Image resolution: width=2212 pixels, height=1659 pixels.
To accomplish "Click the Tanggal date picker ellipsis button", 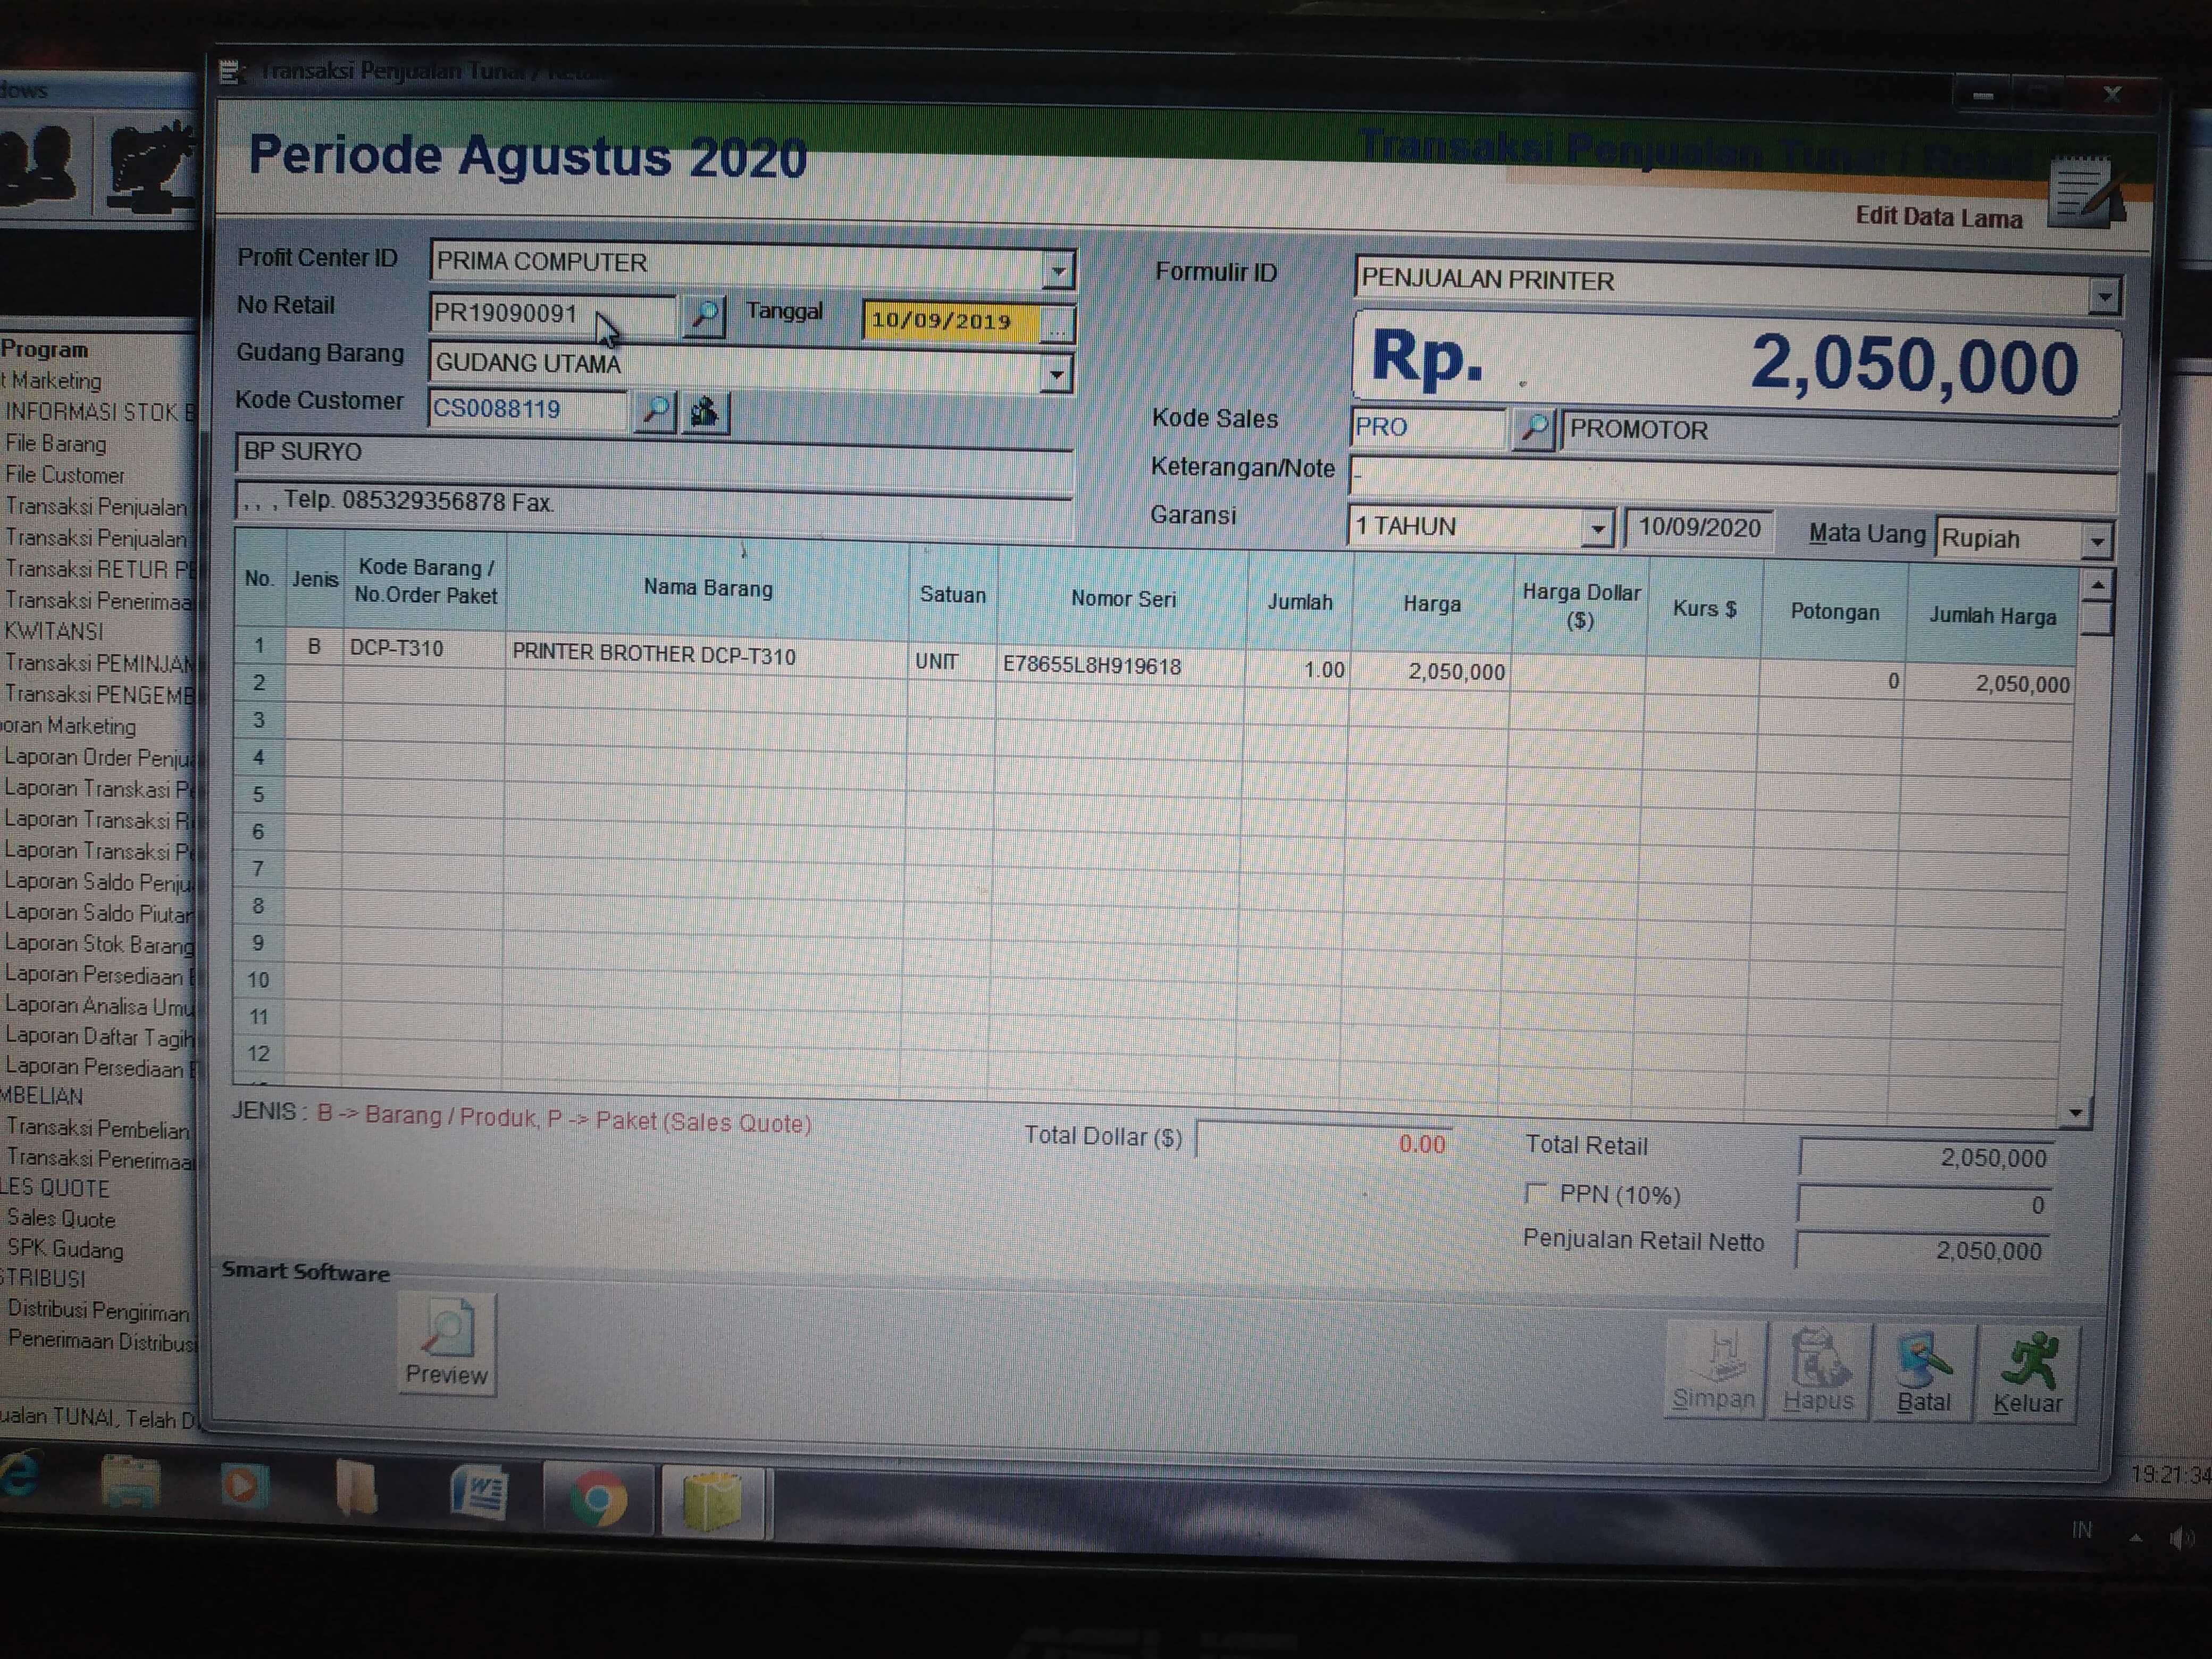I will pyautogui.click(x=1058, y=324).
